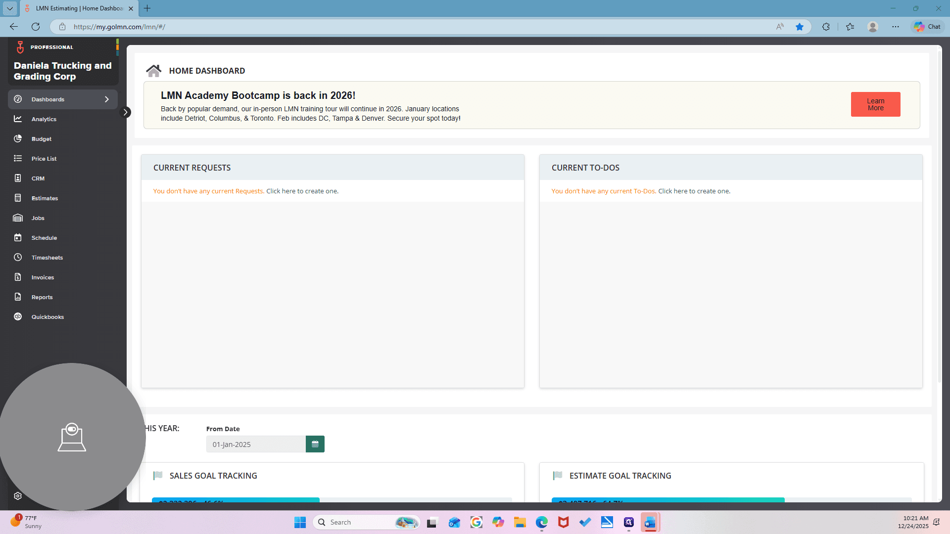Click the Learn More button

coord(875,104)
